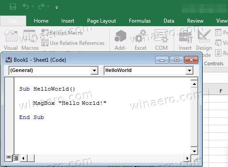Expand the HelloWorld procedure dropdown
This screenshot has height=167, width=228.
point(189,71)
